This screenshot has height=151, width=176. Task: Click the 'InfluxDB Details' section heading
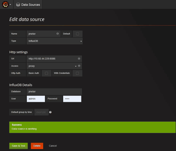[x=21, y=85]
